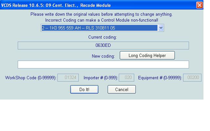Viewport: 210px width, 131px height.
Task: Click the 'Please write down the original values' warning
Action: [101, 14]
